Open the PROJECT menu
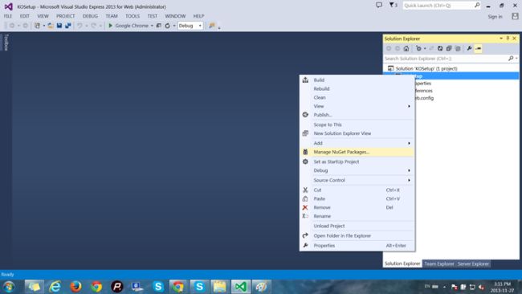This screenshot has width=522, height=294. (x=65, y=16)
